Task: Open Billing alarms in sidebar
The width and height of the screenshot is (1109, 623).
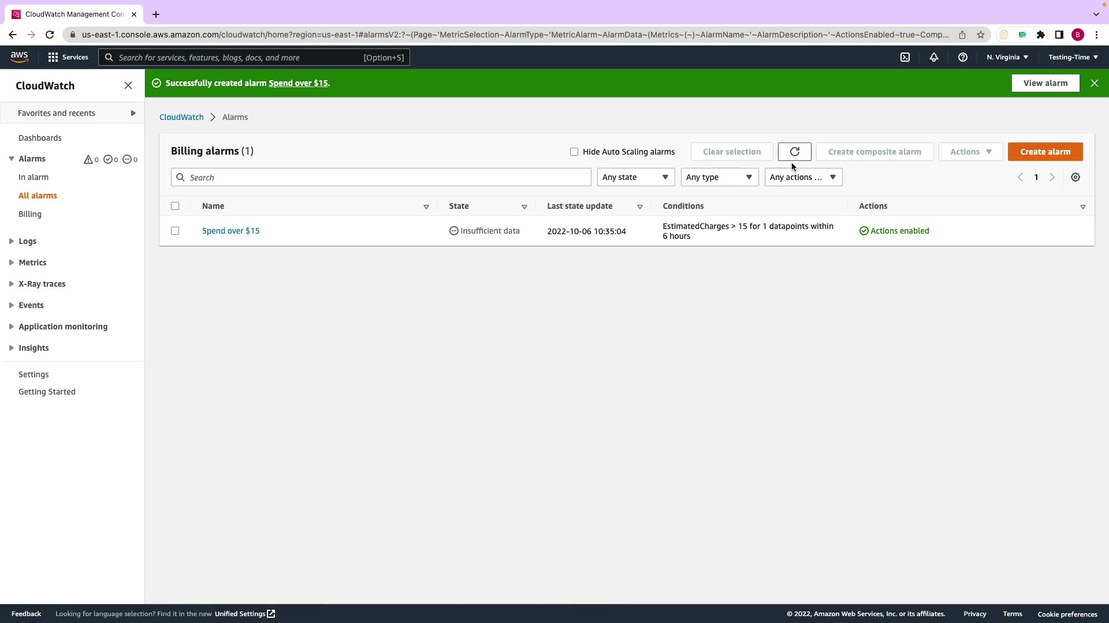Action: [30, 214]
